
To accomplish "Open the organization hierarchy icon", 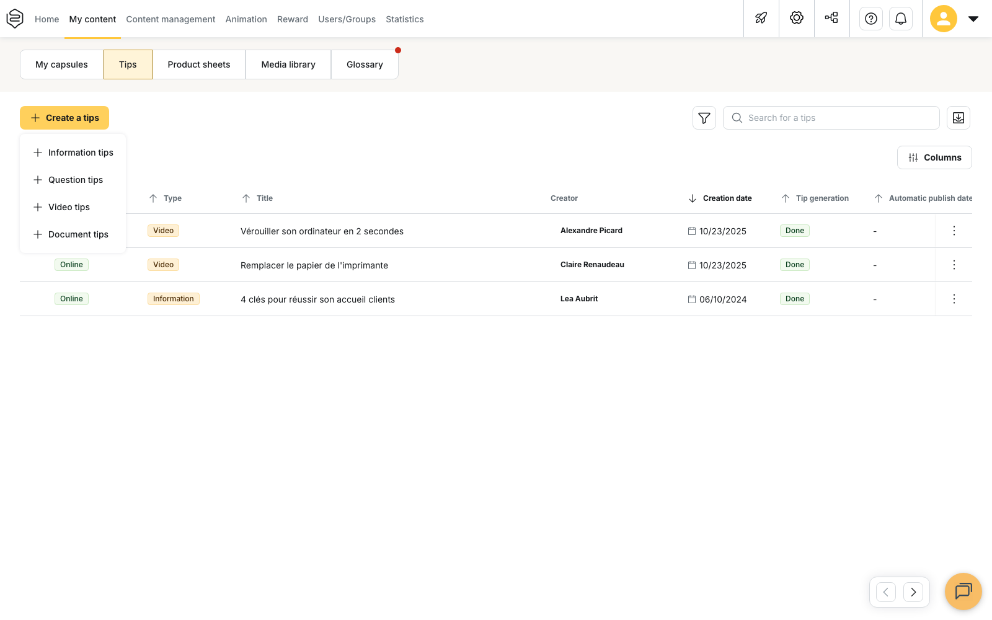I will coord(832,18).
